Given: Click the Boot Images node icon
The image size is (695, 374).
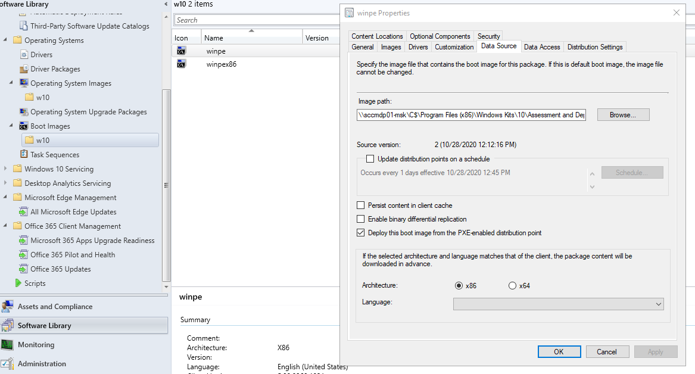Looking at the screenshot, I should point(23,126).
